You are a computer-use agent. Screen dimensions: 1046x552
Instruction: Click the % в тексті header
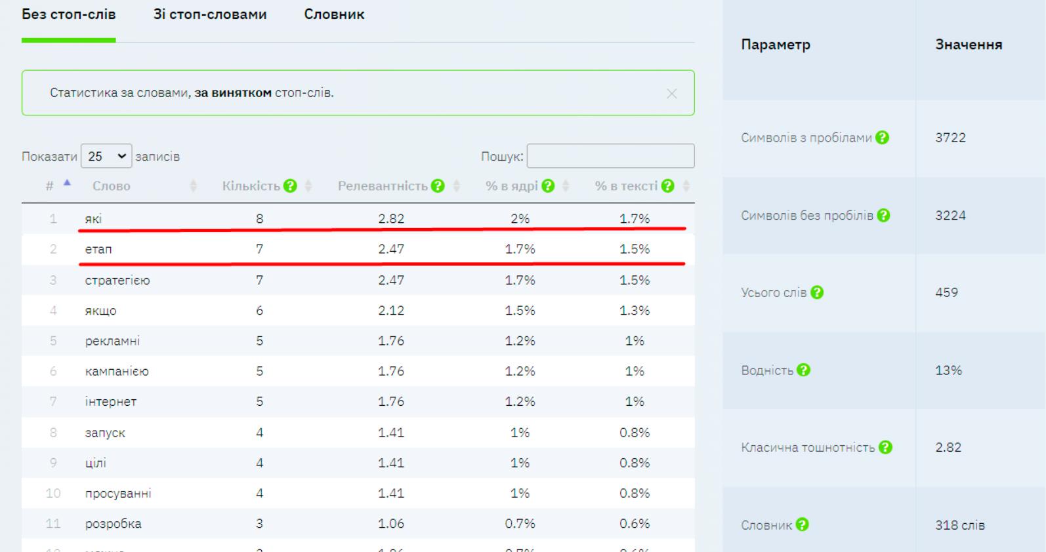tap(626, 186)
